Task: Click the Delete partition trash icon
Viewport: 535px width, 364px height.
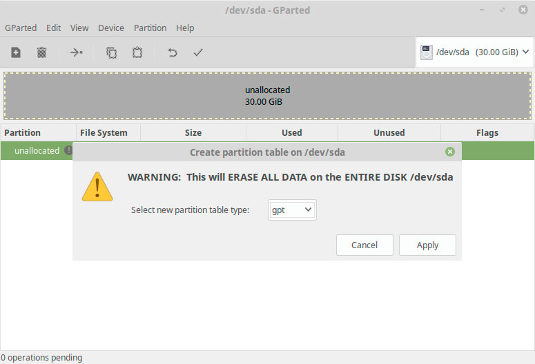Action: 41,52
